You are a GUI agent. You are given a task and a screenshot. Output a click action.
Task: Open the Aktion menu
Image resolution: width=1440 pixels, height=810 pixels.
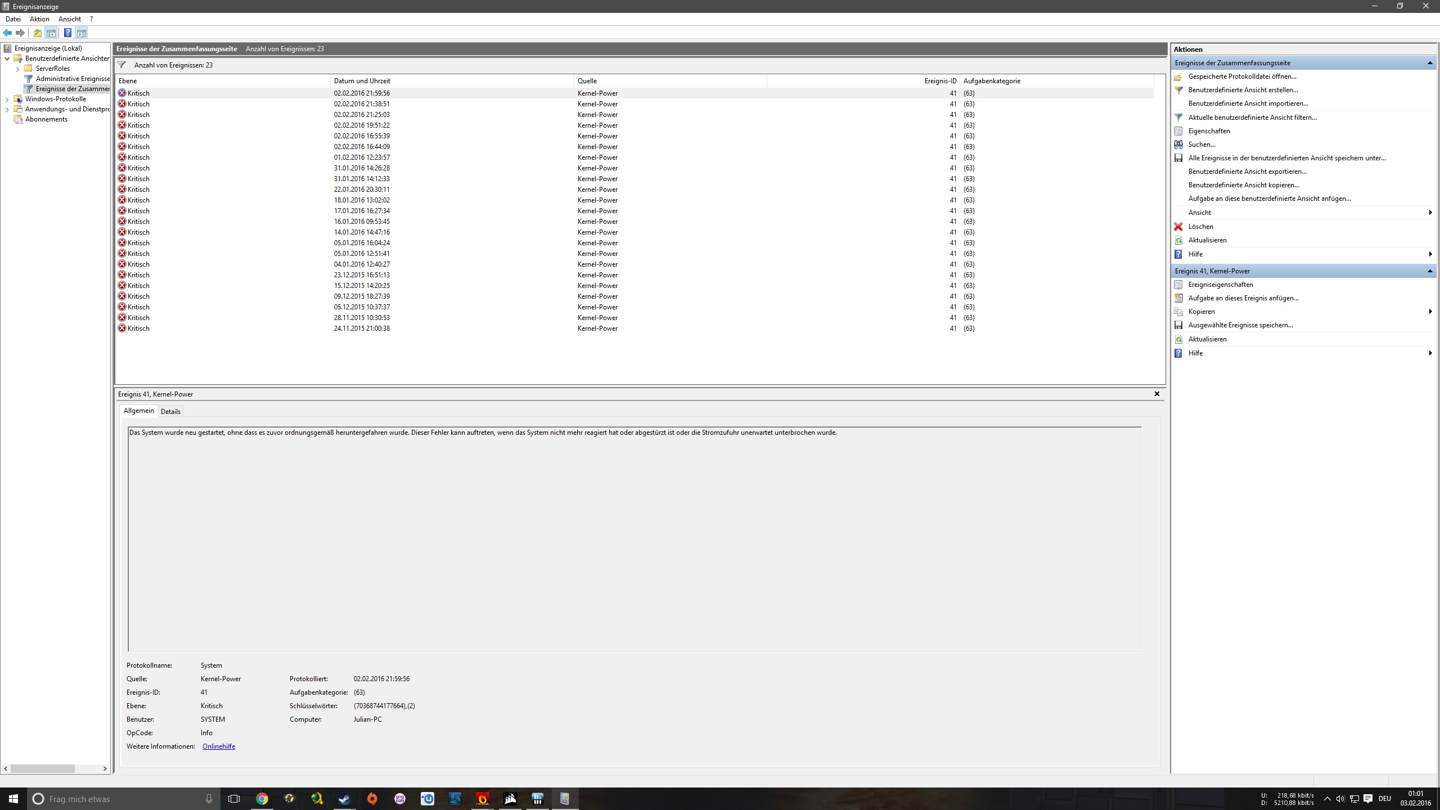click(x=39, y=19)
